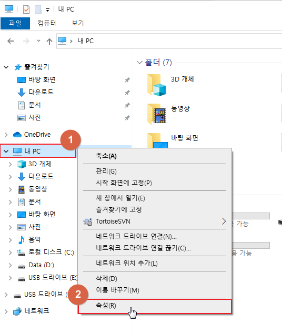The width and height of the screenshot is (282, 333).
Task: Collapse the 내 PC tree node
Action: (6, 152)
